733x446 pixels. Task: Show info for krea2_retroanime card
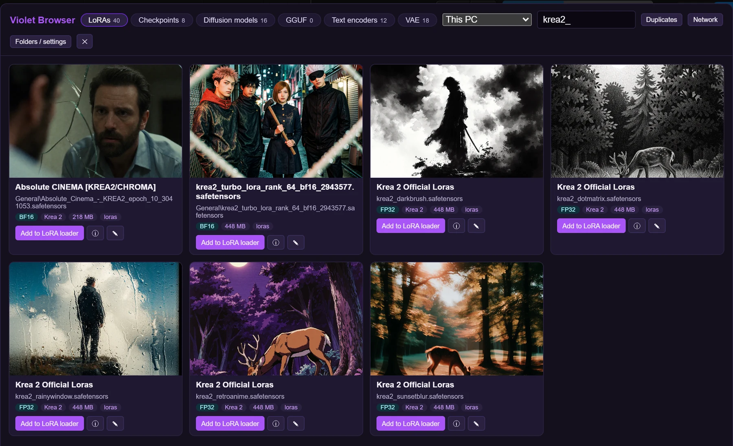point(276,424)
